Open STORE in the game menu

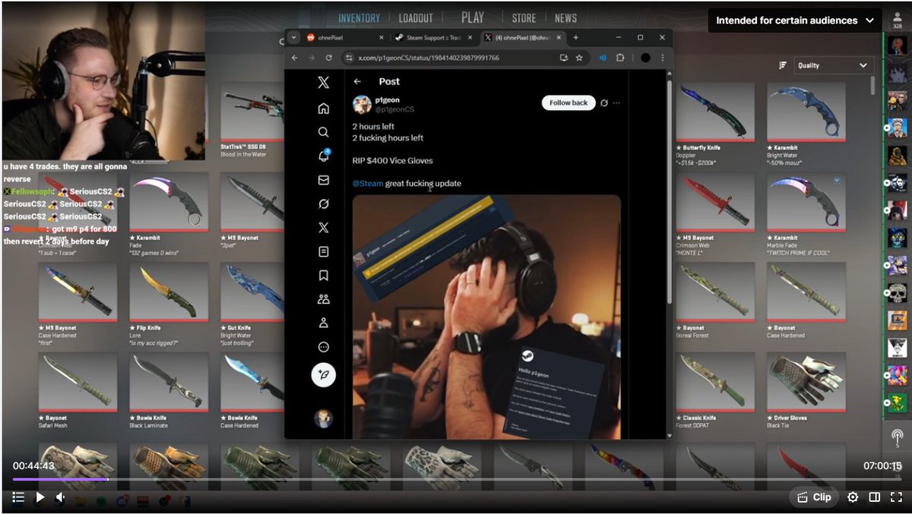[524, 18]
